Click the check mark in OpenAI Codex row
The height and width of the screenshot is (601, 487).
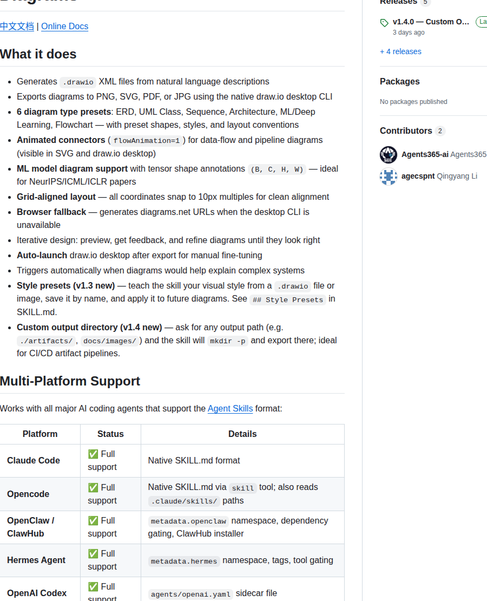(93, 586)
